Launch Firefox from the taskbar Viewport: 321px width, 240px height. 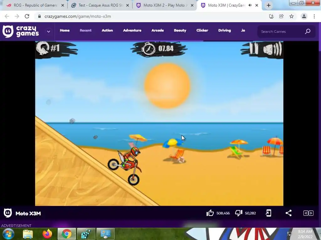click(x=47, y=234)
